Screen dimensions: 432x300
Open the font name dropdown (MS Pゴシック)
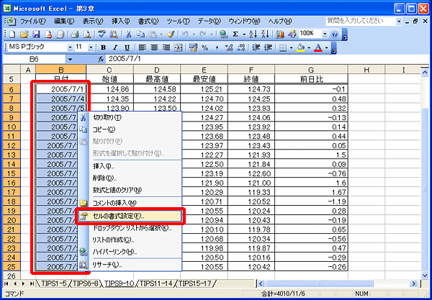click(x=70, y=47)
